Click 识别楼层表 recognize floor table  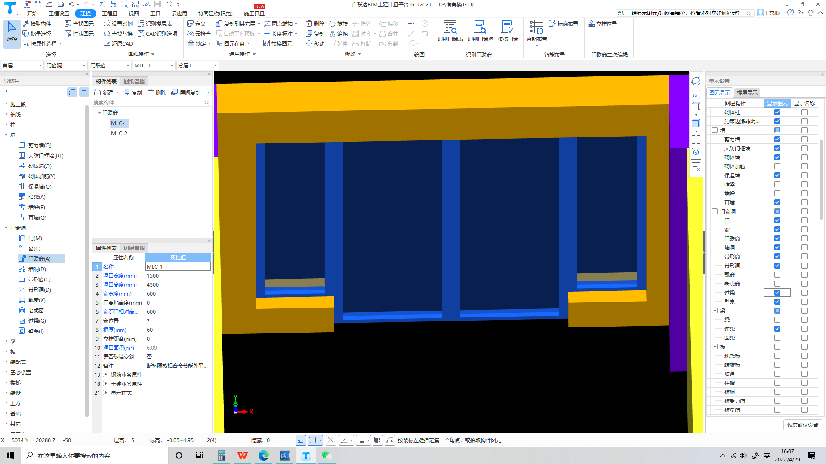tap(154, 24)
